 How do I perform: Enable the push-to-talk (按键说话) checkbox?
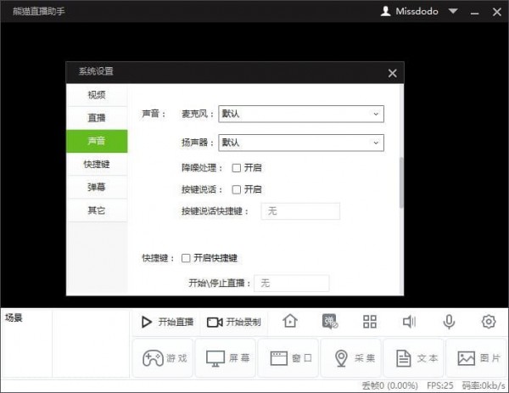(237, 189)
